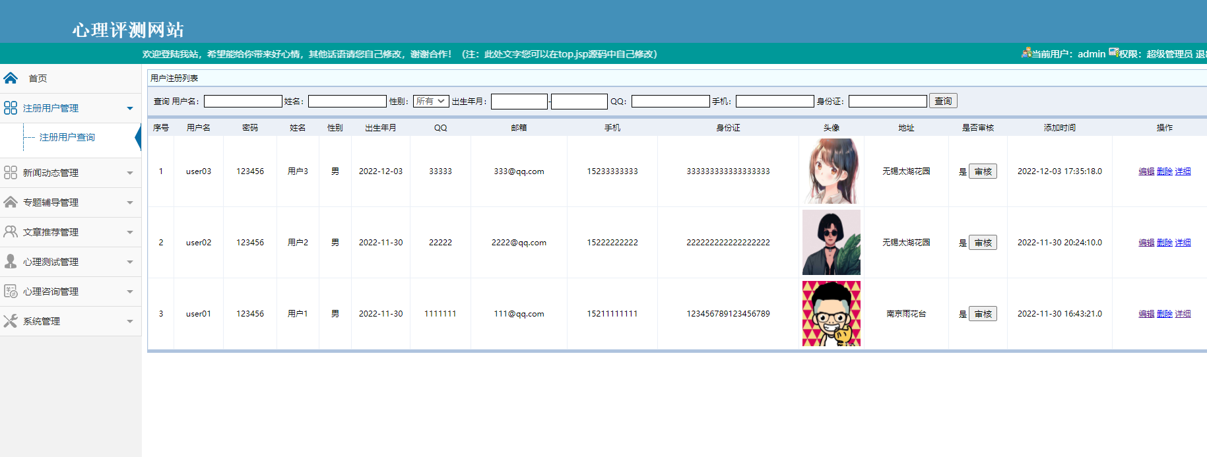Click the 111@qq.com email cell
Viewport: 1207px width, 457px height.
click(519, 314)
